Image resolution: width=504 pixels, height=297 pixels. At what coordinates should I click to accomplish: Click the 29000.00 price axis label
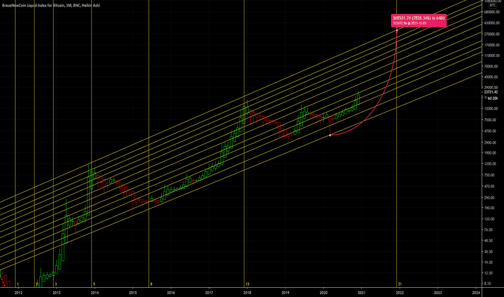click(x=492, y=87)
